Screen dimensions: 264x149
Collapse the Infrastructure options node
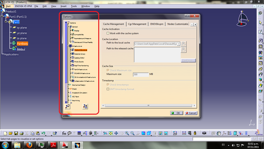[x=68, y=46]
